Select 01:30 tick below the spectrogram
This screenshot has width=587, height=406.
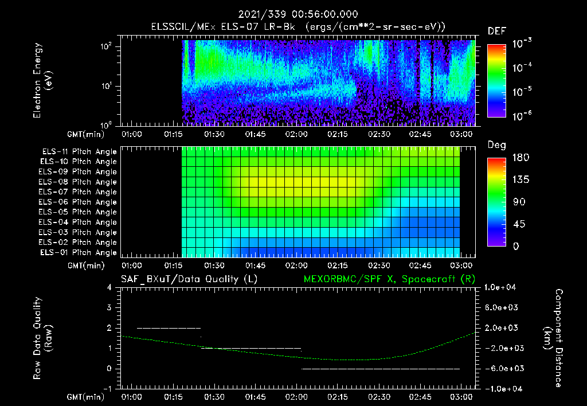(x=214, y=134)
